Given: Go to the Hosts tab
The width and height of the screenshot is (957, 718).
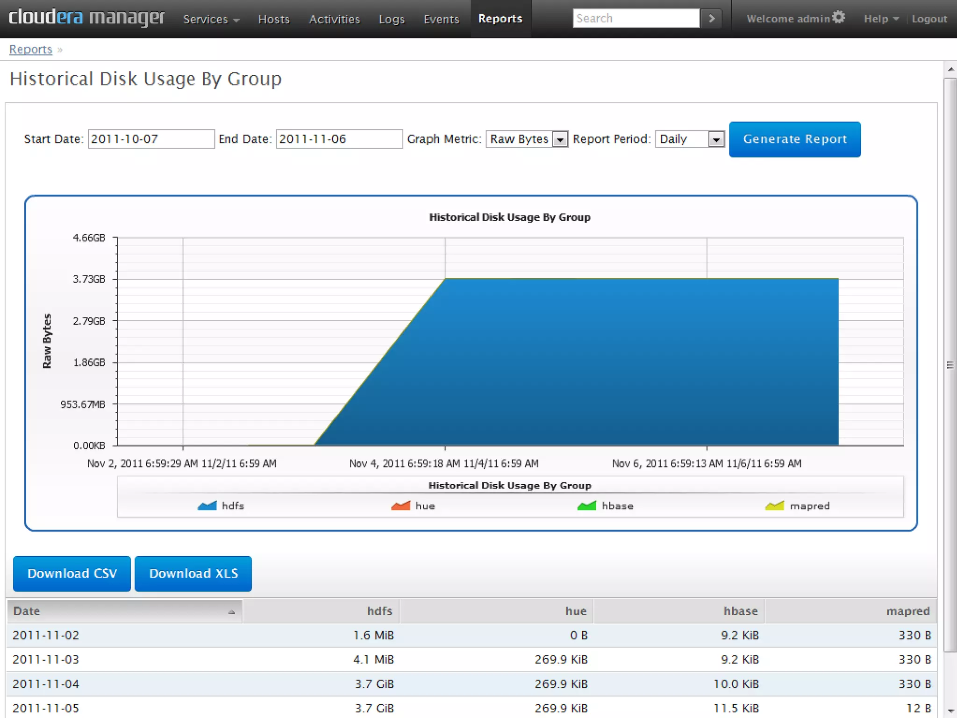Looking at the screenshot, I should [x=274, y=19].
